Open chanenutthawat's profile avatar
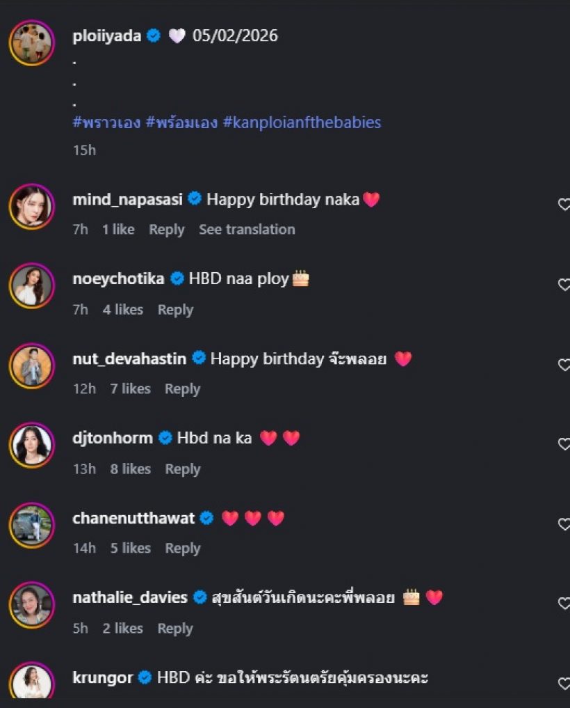 [32, 525]
